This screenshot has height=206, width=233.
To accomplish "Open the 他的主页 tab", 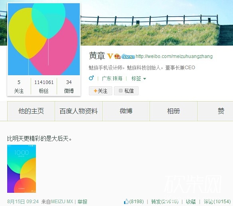I will point(31,111).
